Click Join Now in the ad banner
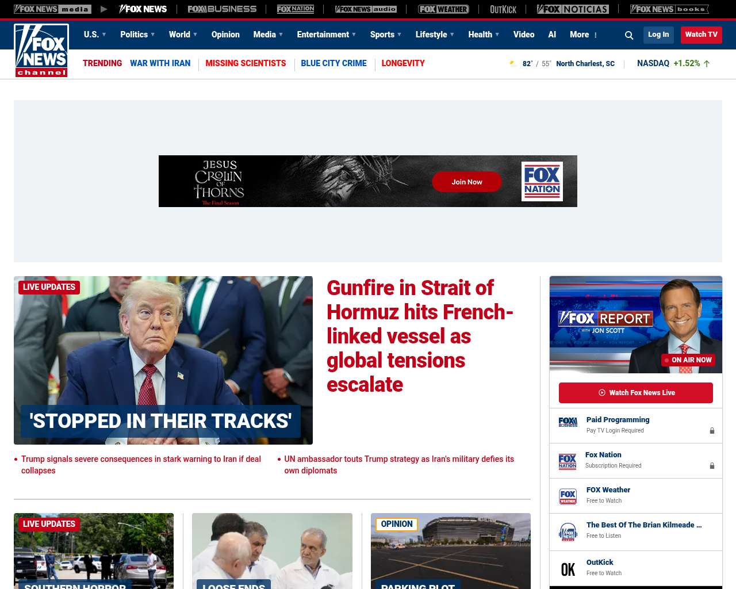 tap(467, 182)
